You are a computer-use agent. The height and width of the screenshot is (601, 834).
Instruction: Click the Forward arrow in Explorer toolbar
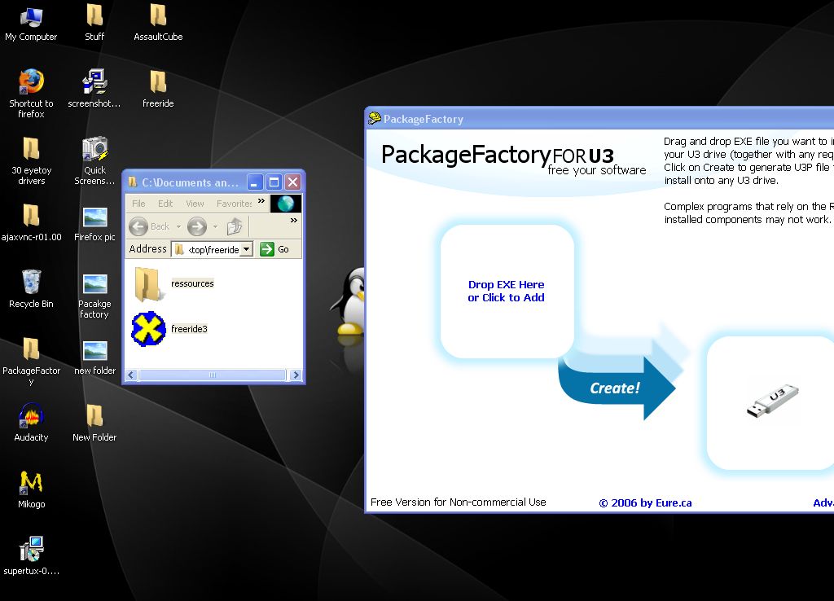pyautogui.click(x=197, y=226)
